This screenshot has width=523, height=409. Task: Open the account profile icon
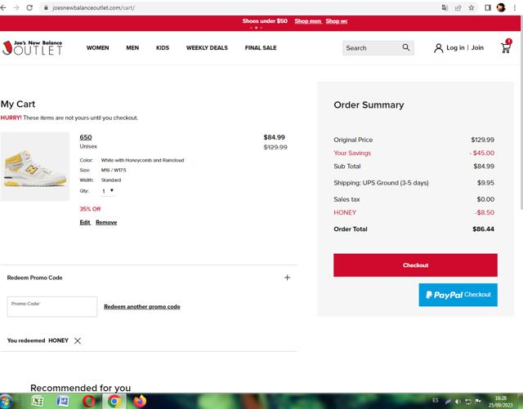438,48
